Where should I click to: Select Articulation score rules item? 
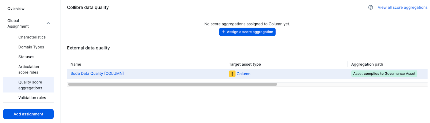point(28,69)
